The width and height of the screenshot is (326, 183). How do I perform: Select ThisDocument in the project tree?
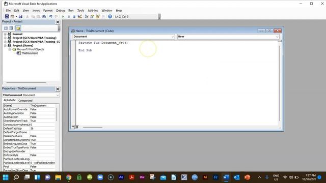30,53
